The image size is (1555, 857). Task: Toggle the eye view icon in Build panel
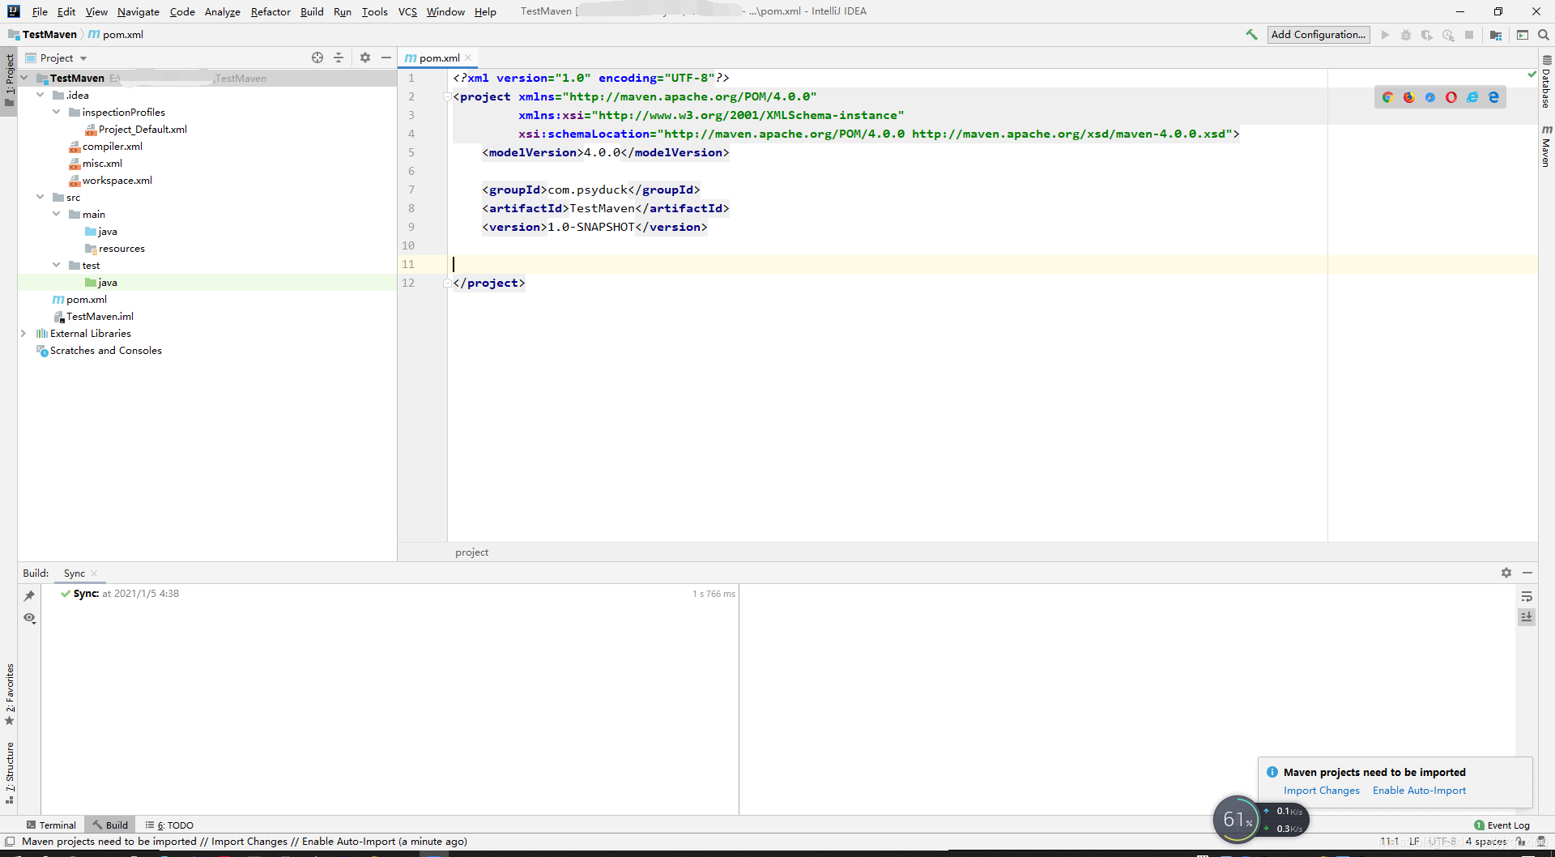[x=29, y=618]
